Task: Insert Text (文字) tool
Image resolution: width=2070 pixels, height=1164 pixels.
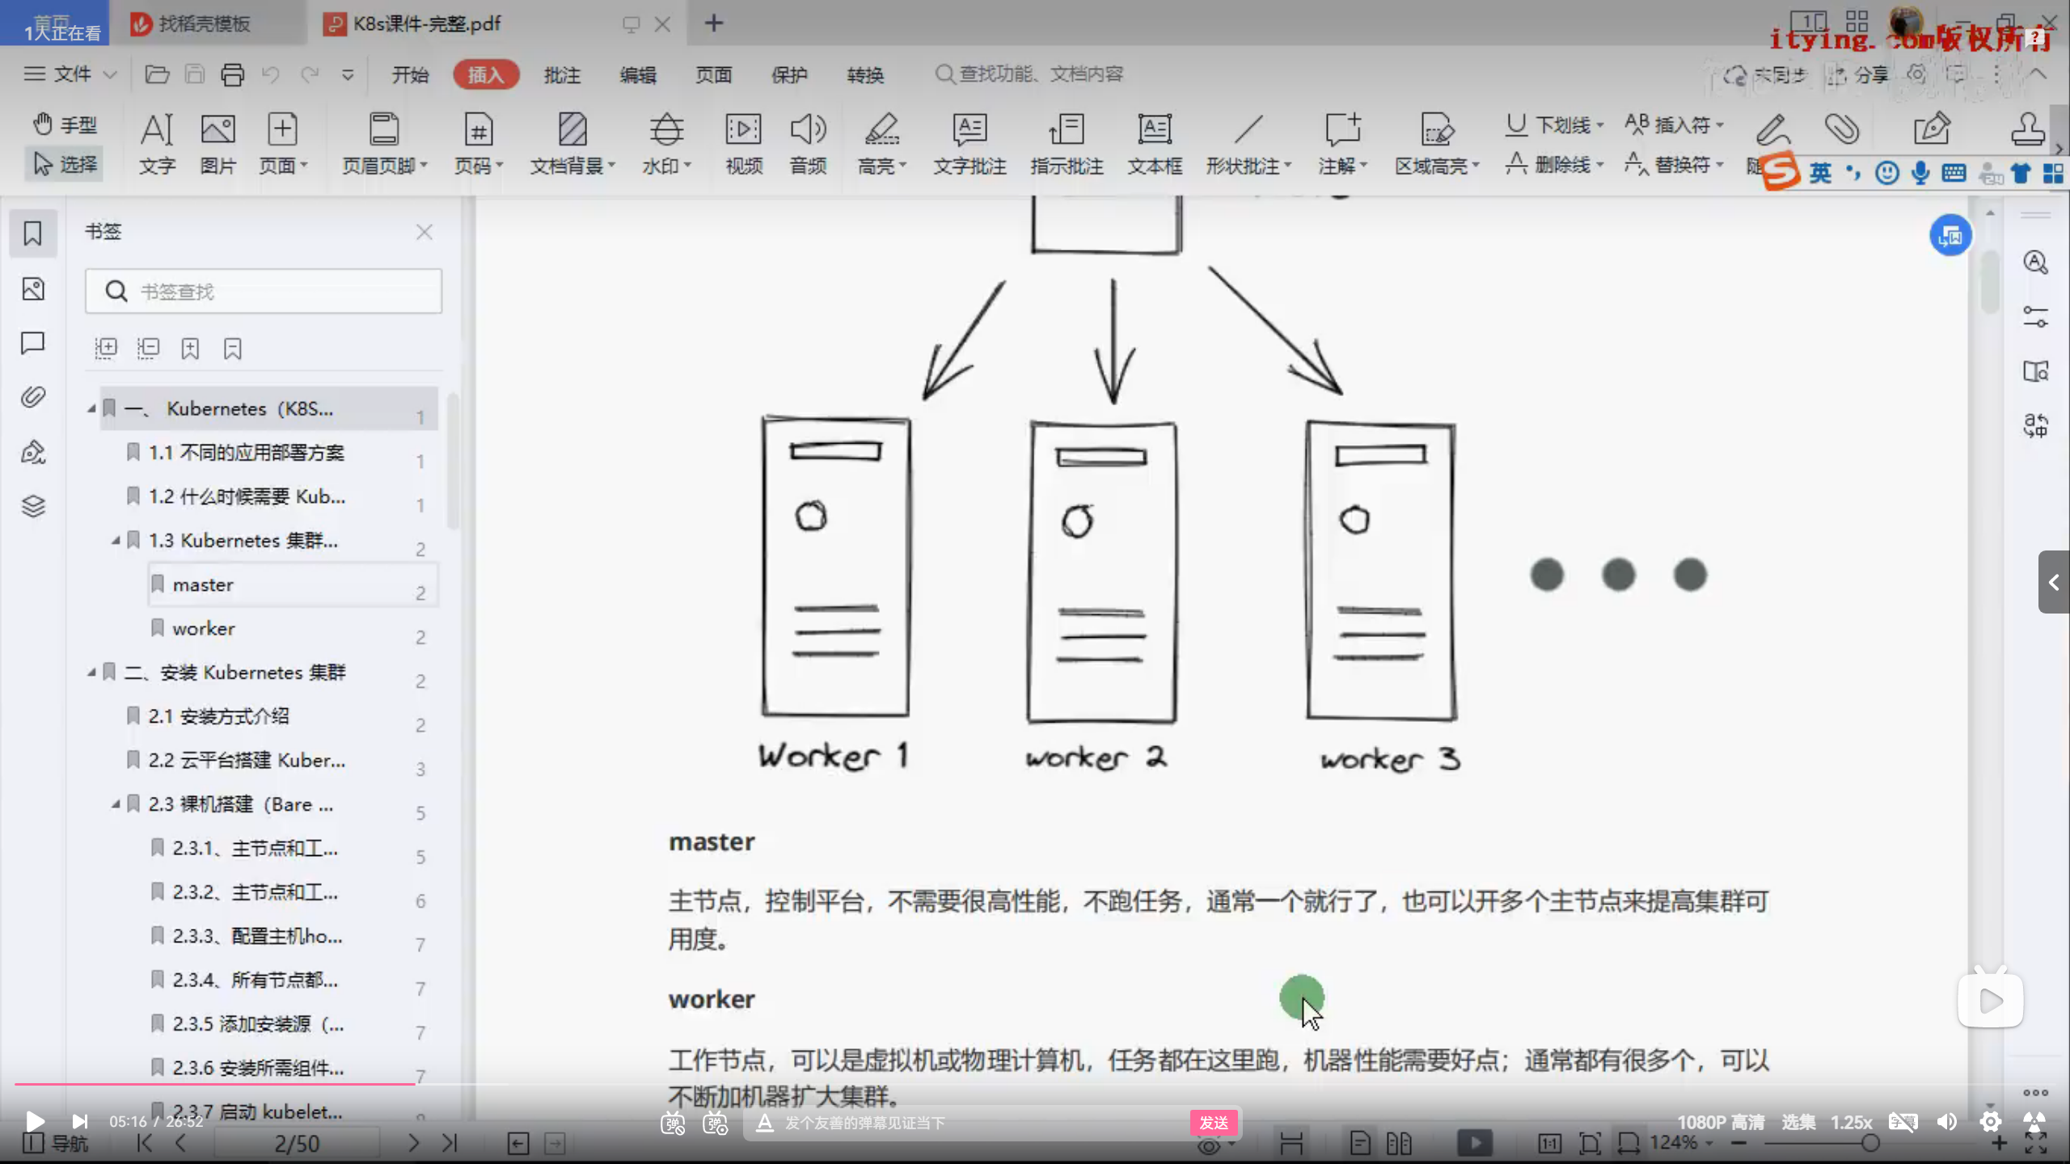Action: (x=157, y=144)
